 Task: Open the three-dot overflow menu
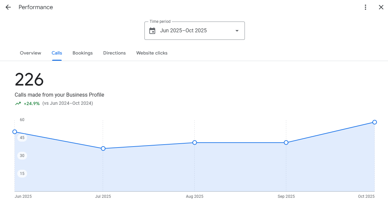click(x=366, y=7)
